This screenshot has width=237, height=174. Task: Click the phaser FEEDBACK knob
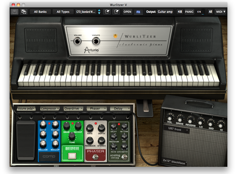[x=90, y=140]
